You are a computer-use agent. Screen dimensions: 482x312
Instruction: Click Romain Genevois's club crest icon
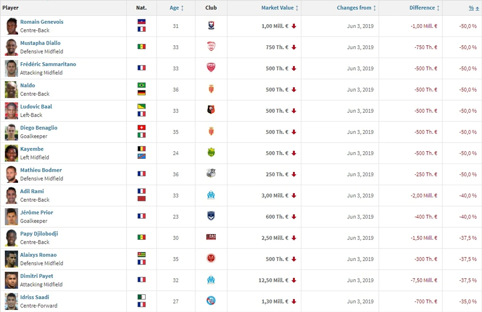click(211, 25)
